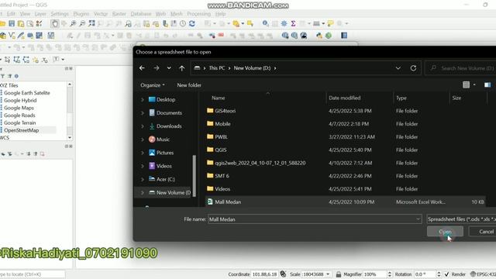
Task: Open the Python Console icon
Action: (x=319, y=36)
